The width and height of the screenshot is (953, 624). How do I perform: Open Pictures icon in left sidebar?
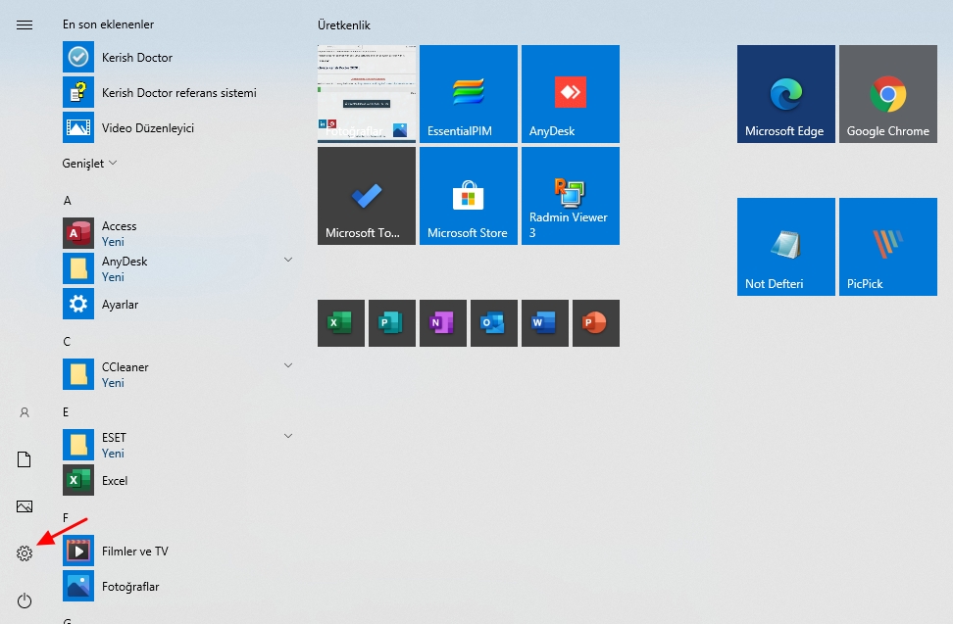[x=25, y=506]
